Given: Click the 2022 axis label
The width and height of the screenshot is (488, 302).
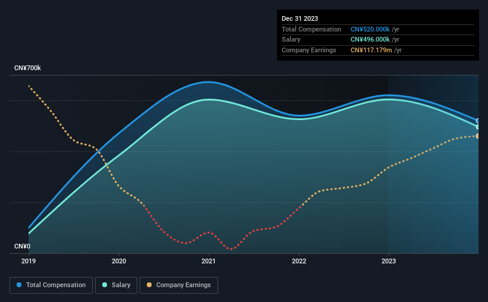Looking at the screenshot, I should tap(299, 261).
